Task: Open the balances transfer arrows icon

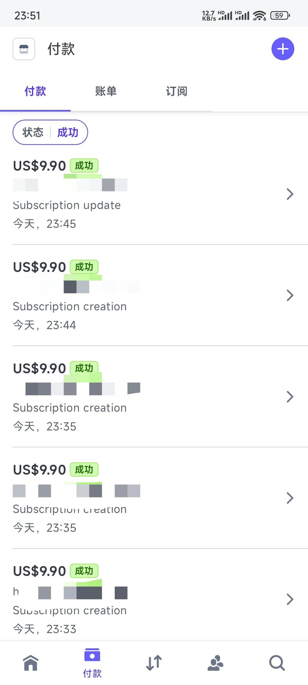Action: point(154,662)
